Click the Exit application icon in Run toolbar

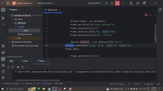click(x=22, y=67)
